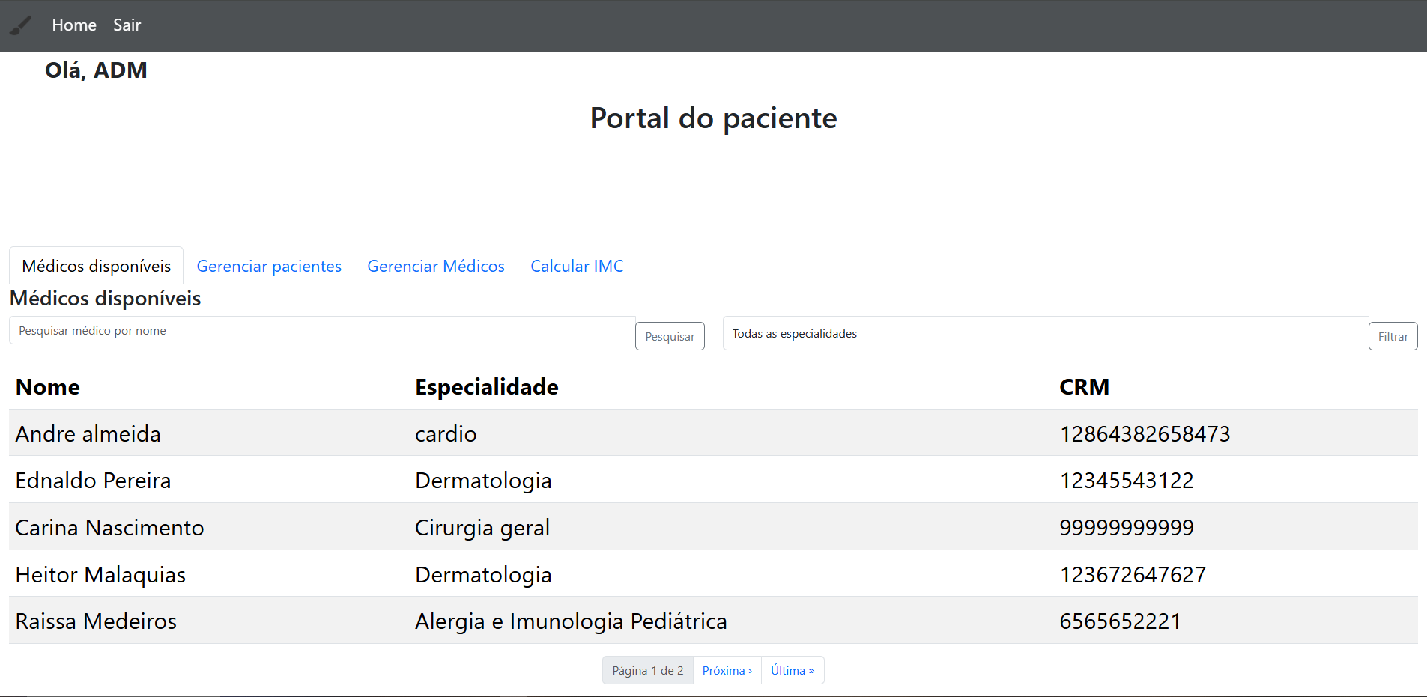The width and height of the screenshot is (1427, 697).
Task: Open the Calcular IMC tab
Action: pyautogui.click(x=577, y=266)
